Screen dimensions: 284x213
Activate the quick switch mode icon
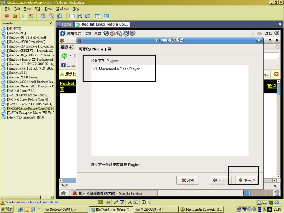point(88,16)
